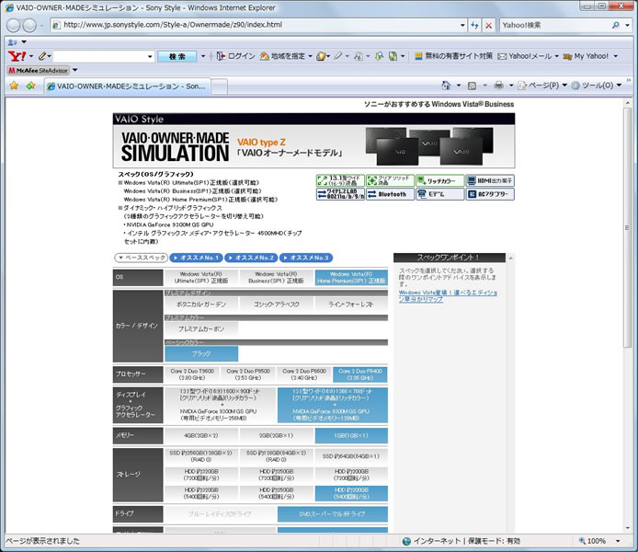Click the Yahoo! Y! logo icon

point(17,56)
